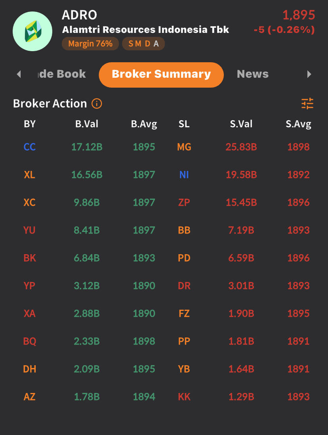Select seller broker ZP

[x=184, y=203]
